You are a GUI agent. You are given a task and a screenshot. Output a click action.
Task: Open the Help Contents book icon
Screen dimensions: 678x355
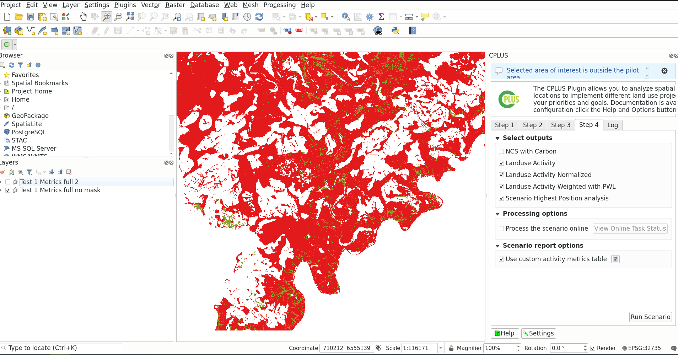pyautogui.click(x=413, y=31)
